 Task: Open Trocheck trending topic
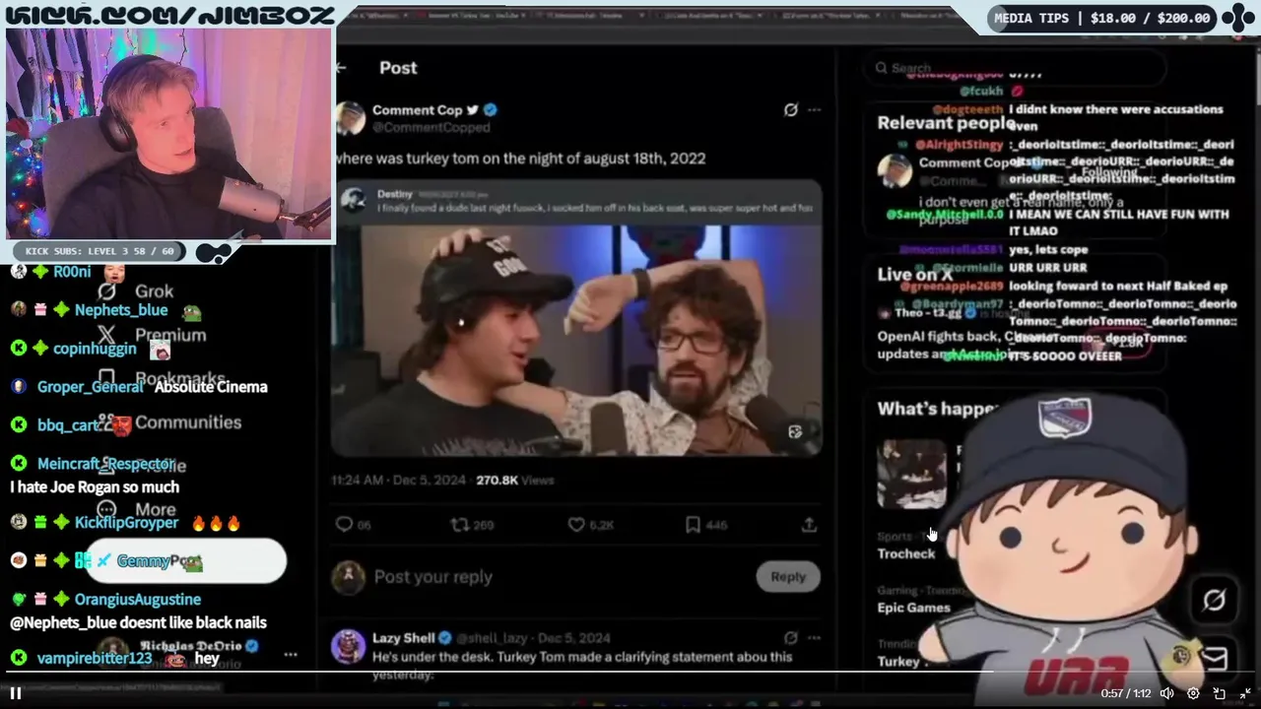point(906,553)
